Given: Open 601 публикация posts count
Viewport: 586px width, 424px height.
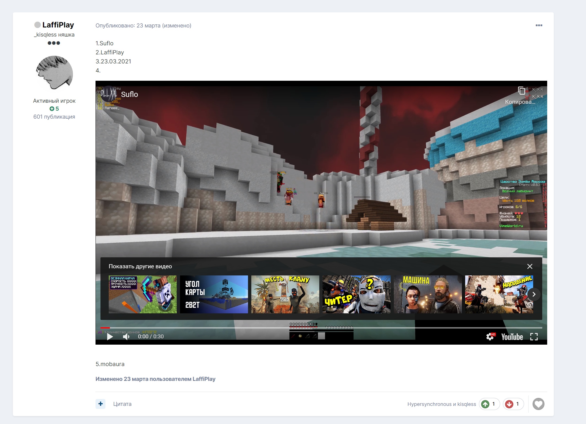Looking at the screenshot, I should pos(54,117).
